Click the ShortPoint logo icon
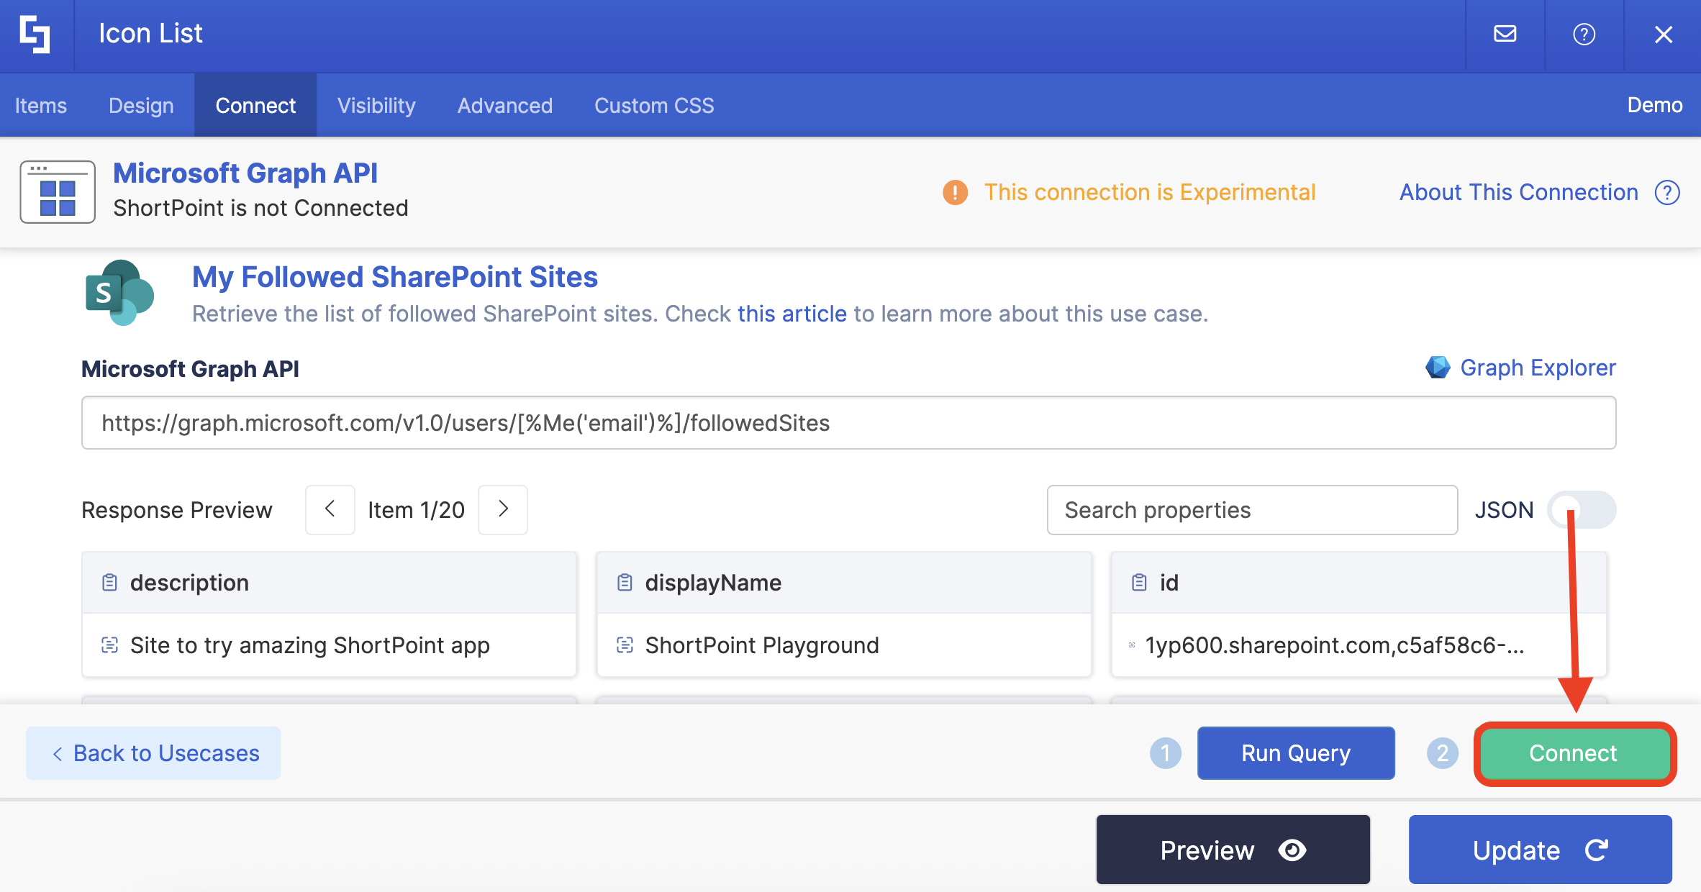The height and width of the screenshot is (892, 1701). tap(35, 35)
